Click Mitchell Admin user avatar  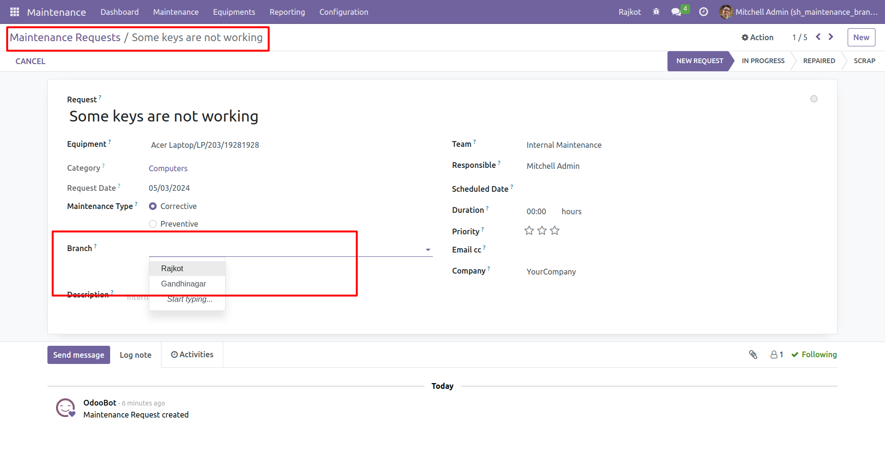click(x=726, y=12)
